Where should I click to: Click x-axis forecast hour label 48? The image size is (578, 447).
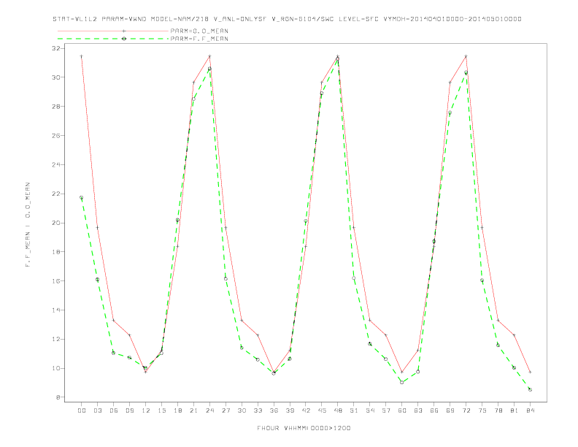[338, 410]
